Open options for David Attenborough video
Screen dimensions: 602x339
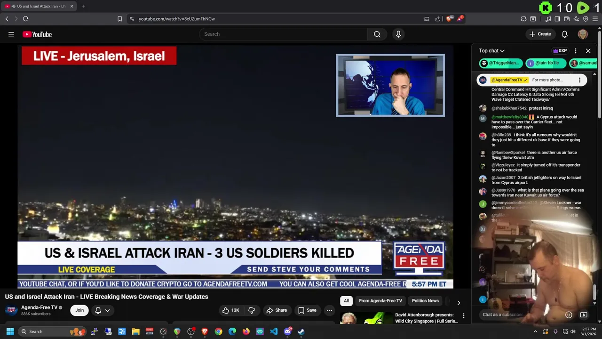click(464, 316)
